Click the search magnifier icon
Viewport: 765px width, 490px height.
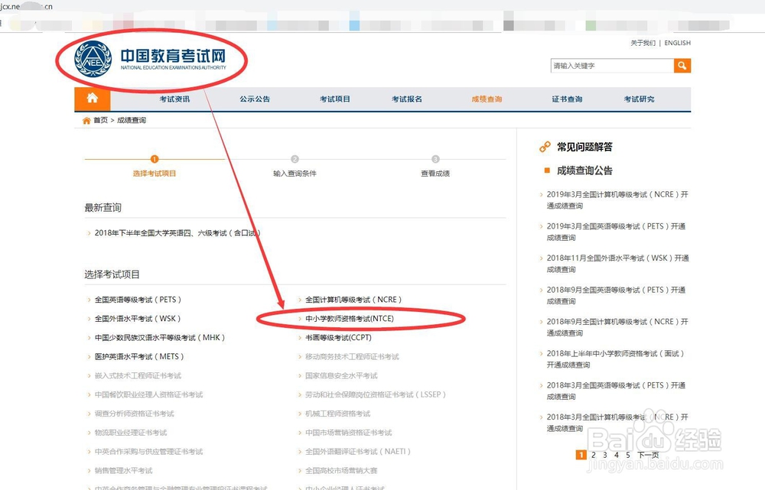coord(683,66)
